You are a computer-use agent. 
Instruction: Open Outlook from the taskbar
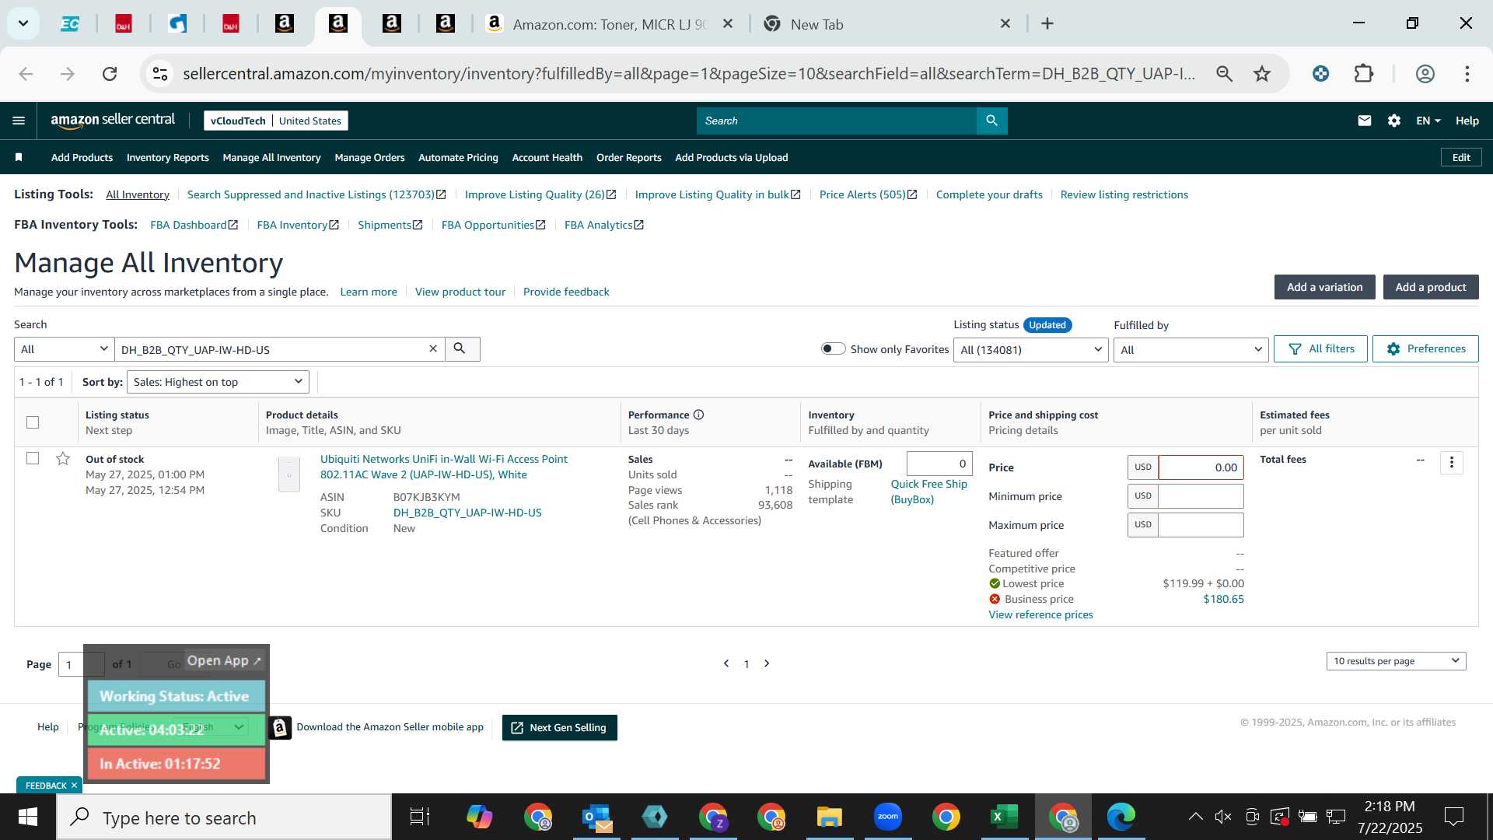click(596, 817)
